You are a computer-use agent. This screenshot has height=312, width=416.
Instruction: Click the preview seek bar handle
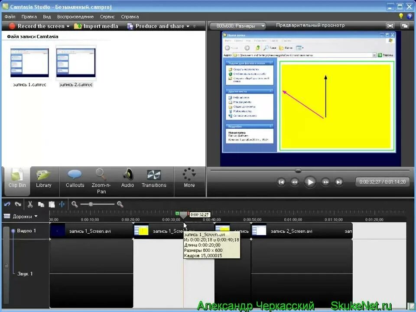[298, 171]
